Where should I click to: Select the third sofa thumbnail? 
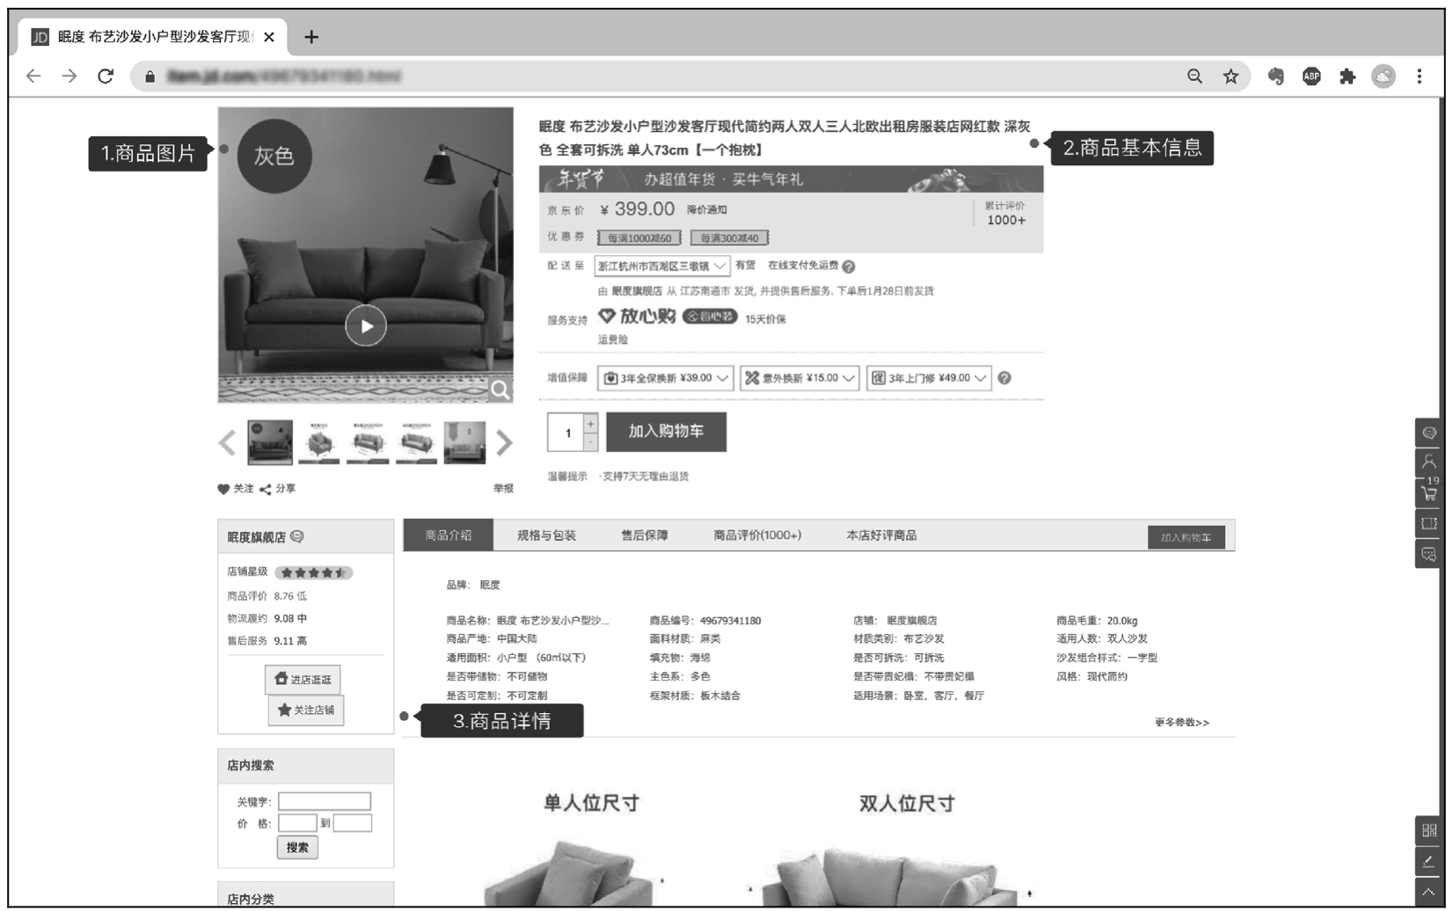click(x=368, y=442)
